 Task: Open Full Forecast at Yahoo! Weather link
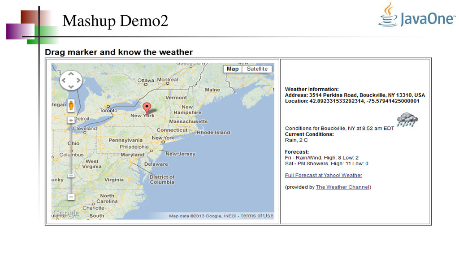tap(324, 175)
